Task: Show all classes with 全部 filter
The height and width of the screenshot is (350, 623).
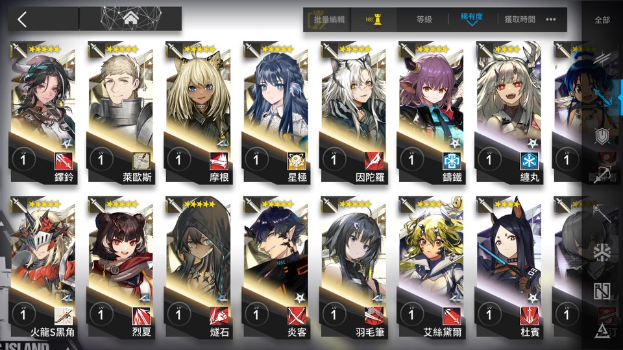Action: (602, 20)
